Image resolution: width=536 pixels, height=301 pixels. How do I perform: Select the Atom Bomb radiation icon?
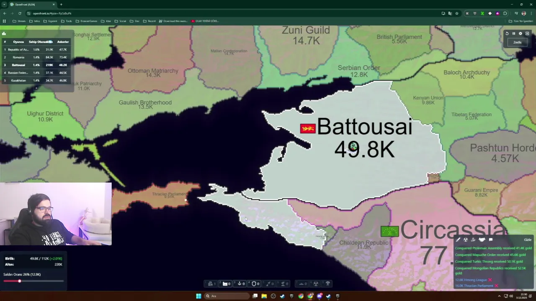tap(315, 283)
